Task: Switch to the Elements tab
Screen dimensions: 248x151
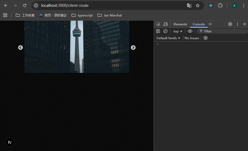Action: (x=180, y=24)
